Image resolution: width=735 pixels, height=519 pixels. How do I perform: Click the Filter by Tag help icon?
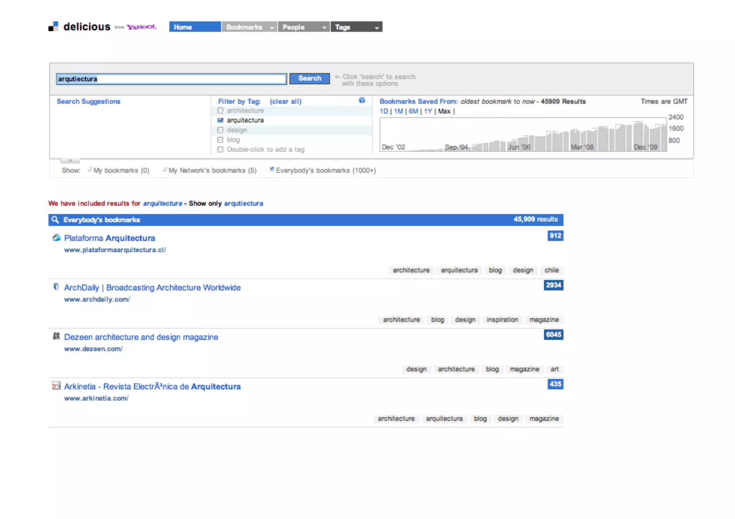tap(362, 100)
